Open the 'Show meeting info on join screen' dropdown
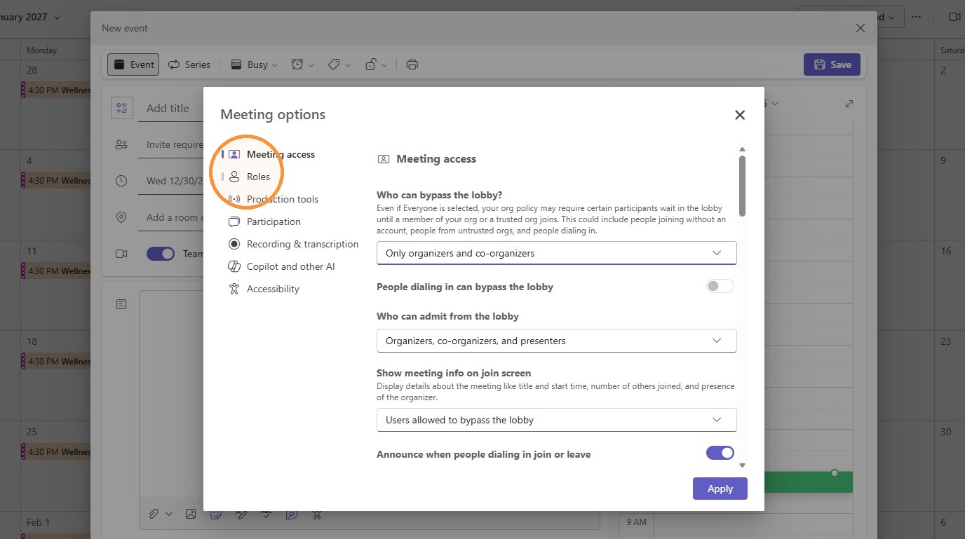The height and width of the screenshot is (539, 965). pos(556,420)
